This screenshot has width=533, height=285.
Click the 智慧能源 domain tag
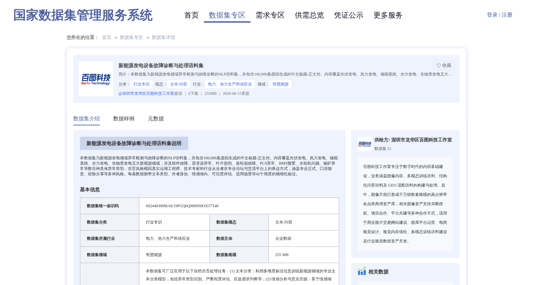click(x=280, y=84)
